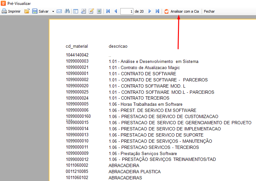The height and width of the screenshot is (181, 256).
Task: Select code 1099000003
Action: (x=77, y=61)
